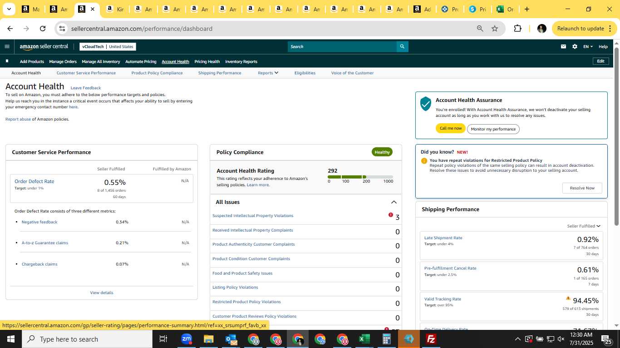Switch to Shipping Performance tab
Screen dimensions: 620x348
click(x=220, y=73)
